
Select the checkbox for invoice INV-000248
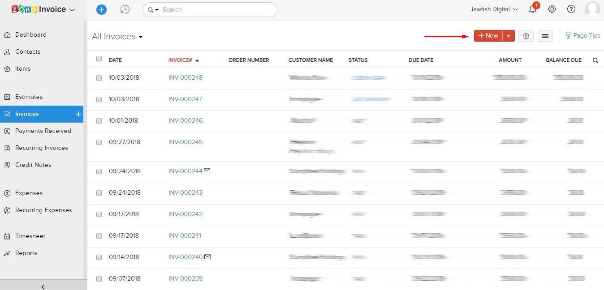pyautogui.click(x=99, y=78)
